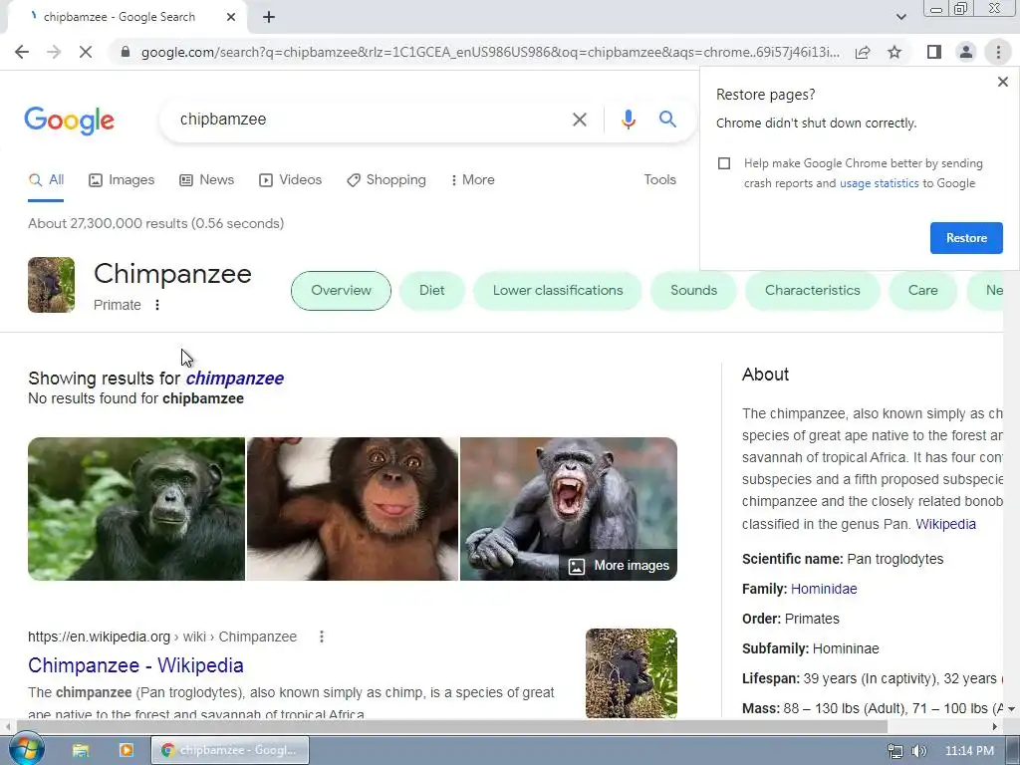This screenshot has width=1020, height=765.
Task: Open the Hominidae family link
Action: [824, 590]
